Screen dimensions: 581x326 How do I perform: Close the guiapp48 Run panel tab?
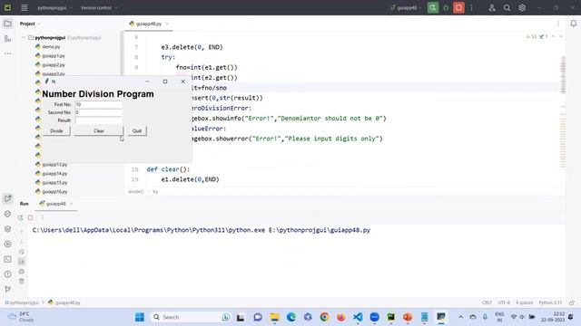pyautogui.click(x=71, y=204)
